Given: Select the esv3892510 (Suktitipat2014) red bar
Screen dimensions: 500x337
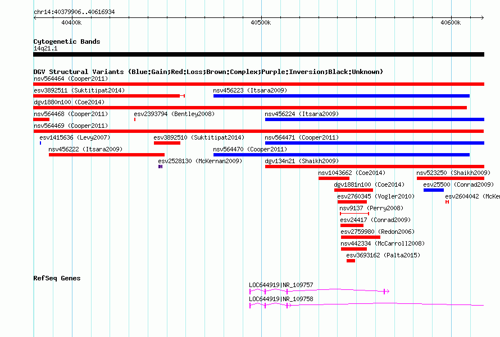Looking at the screenshot, I should pyautogui.click(x=167, y=143).
